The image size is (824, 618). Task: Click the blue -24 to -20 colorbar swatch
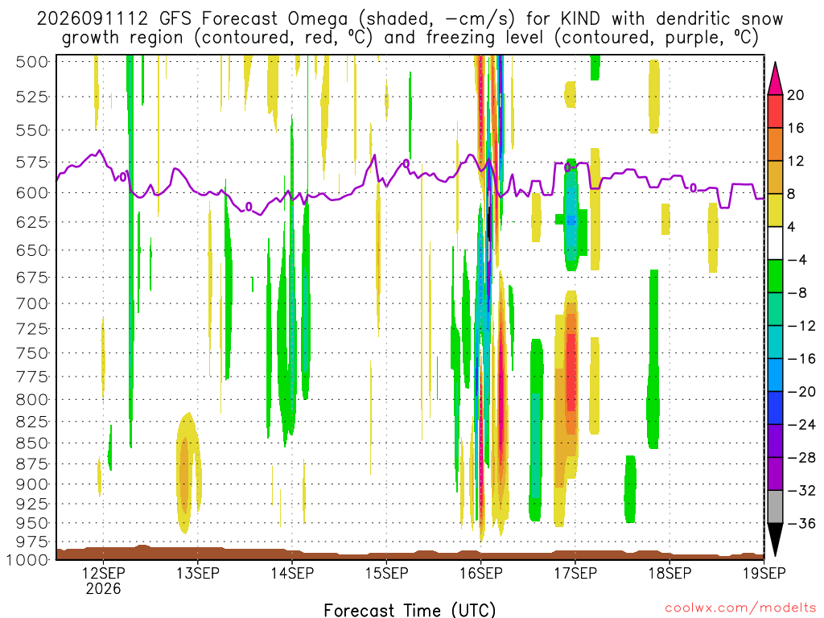tap(775, 408)
